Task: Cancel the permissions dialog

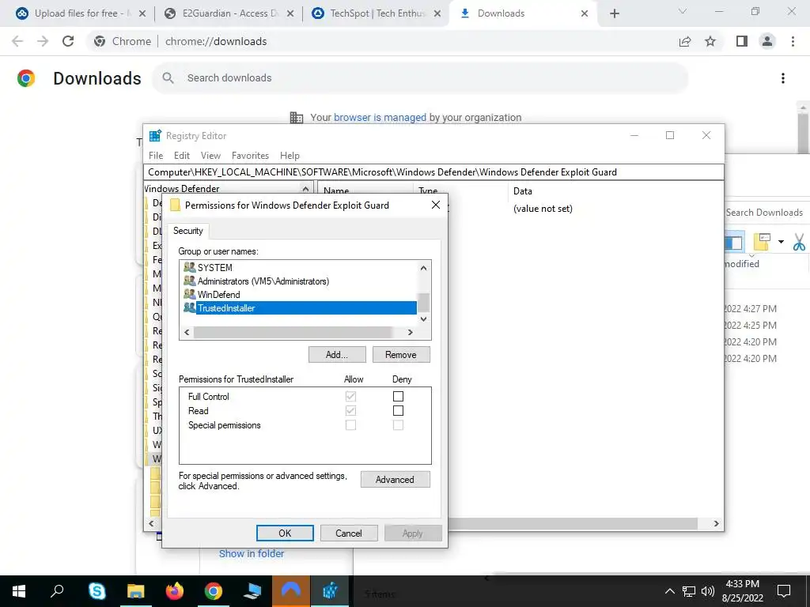Action: click(x=349, y=533)
